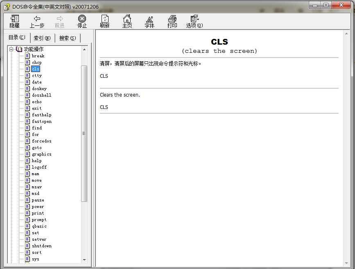Print the topic using 打印 icon

172,21
